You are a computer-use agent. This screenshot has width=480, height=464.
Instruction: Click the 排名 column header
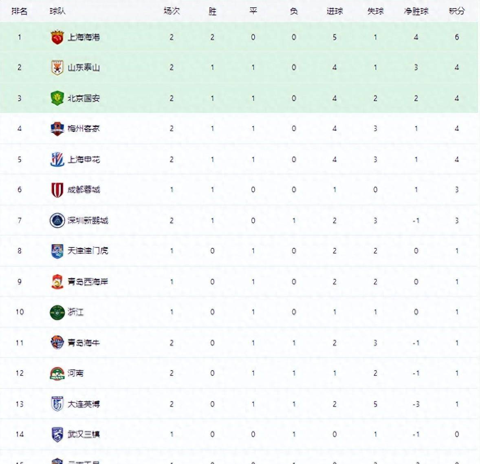point(19,11)
